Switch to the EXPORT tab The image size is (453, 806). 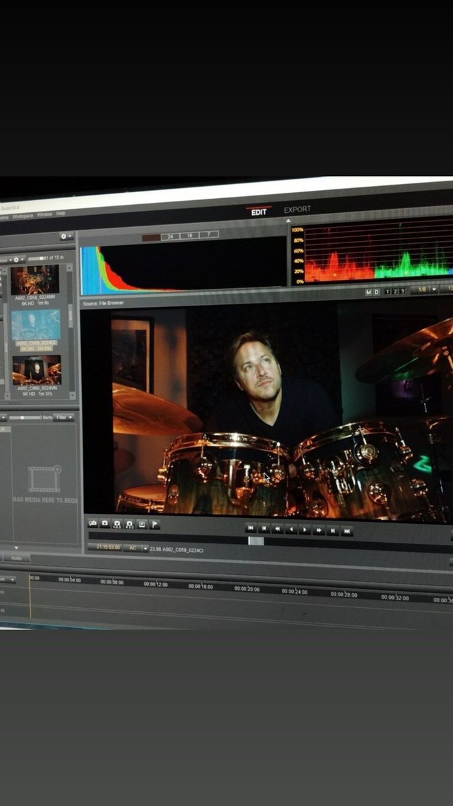[297, 210]
